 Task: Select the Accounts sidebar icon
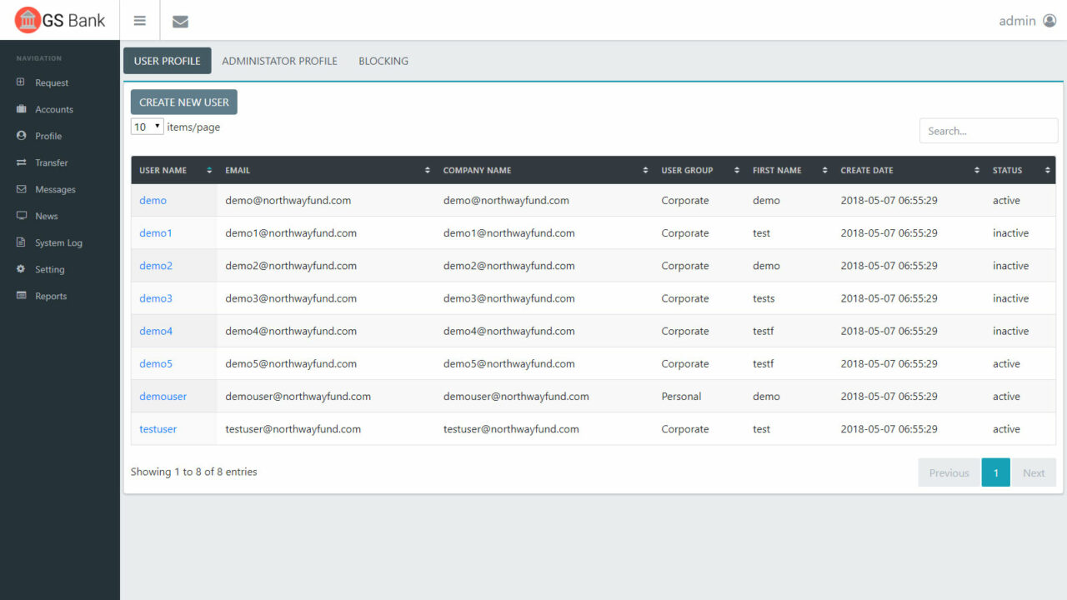pyautogui.click(x=20, y=109)
